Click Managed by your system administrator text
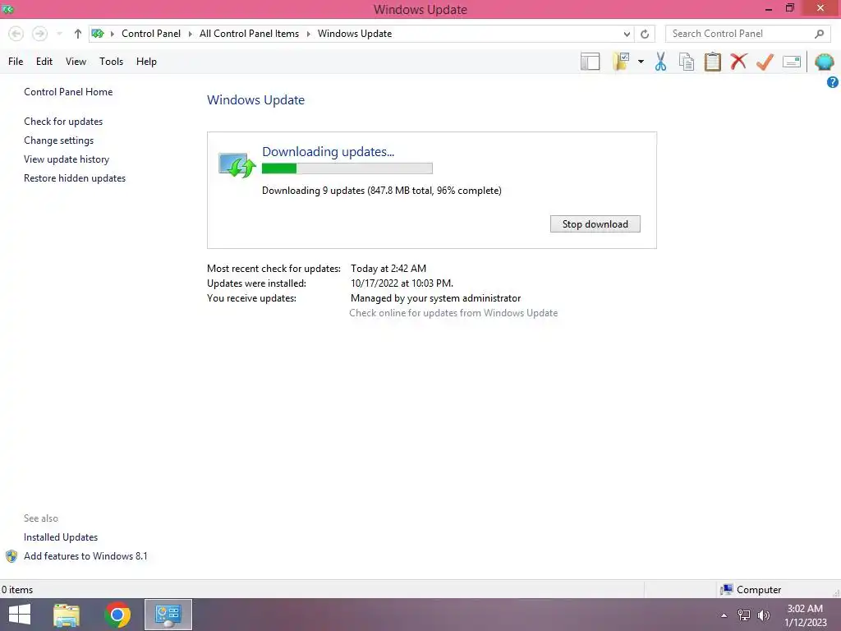The height and width of the screenshot is (631, 841). point(435,298)
